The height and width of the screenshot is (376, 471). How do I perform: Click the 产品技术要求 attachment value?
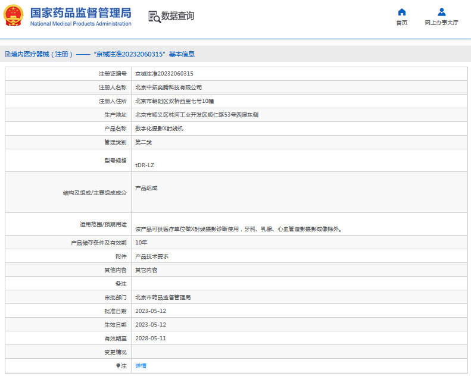pos(152,256)
